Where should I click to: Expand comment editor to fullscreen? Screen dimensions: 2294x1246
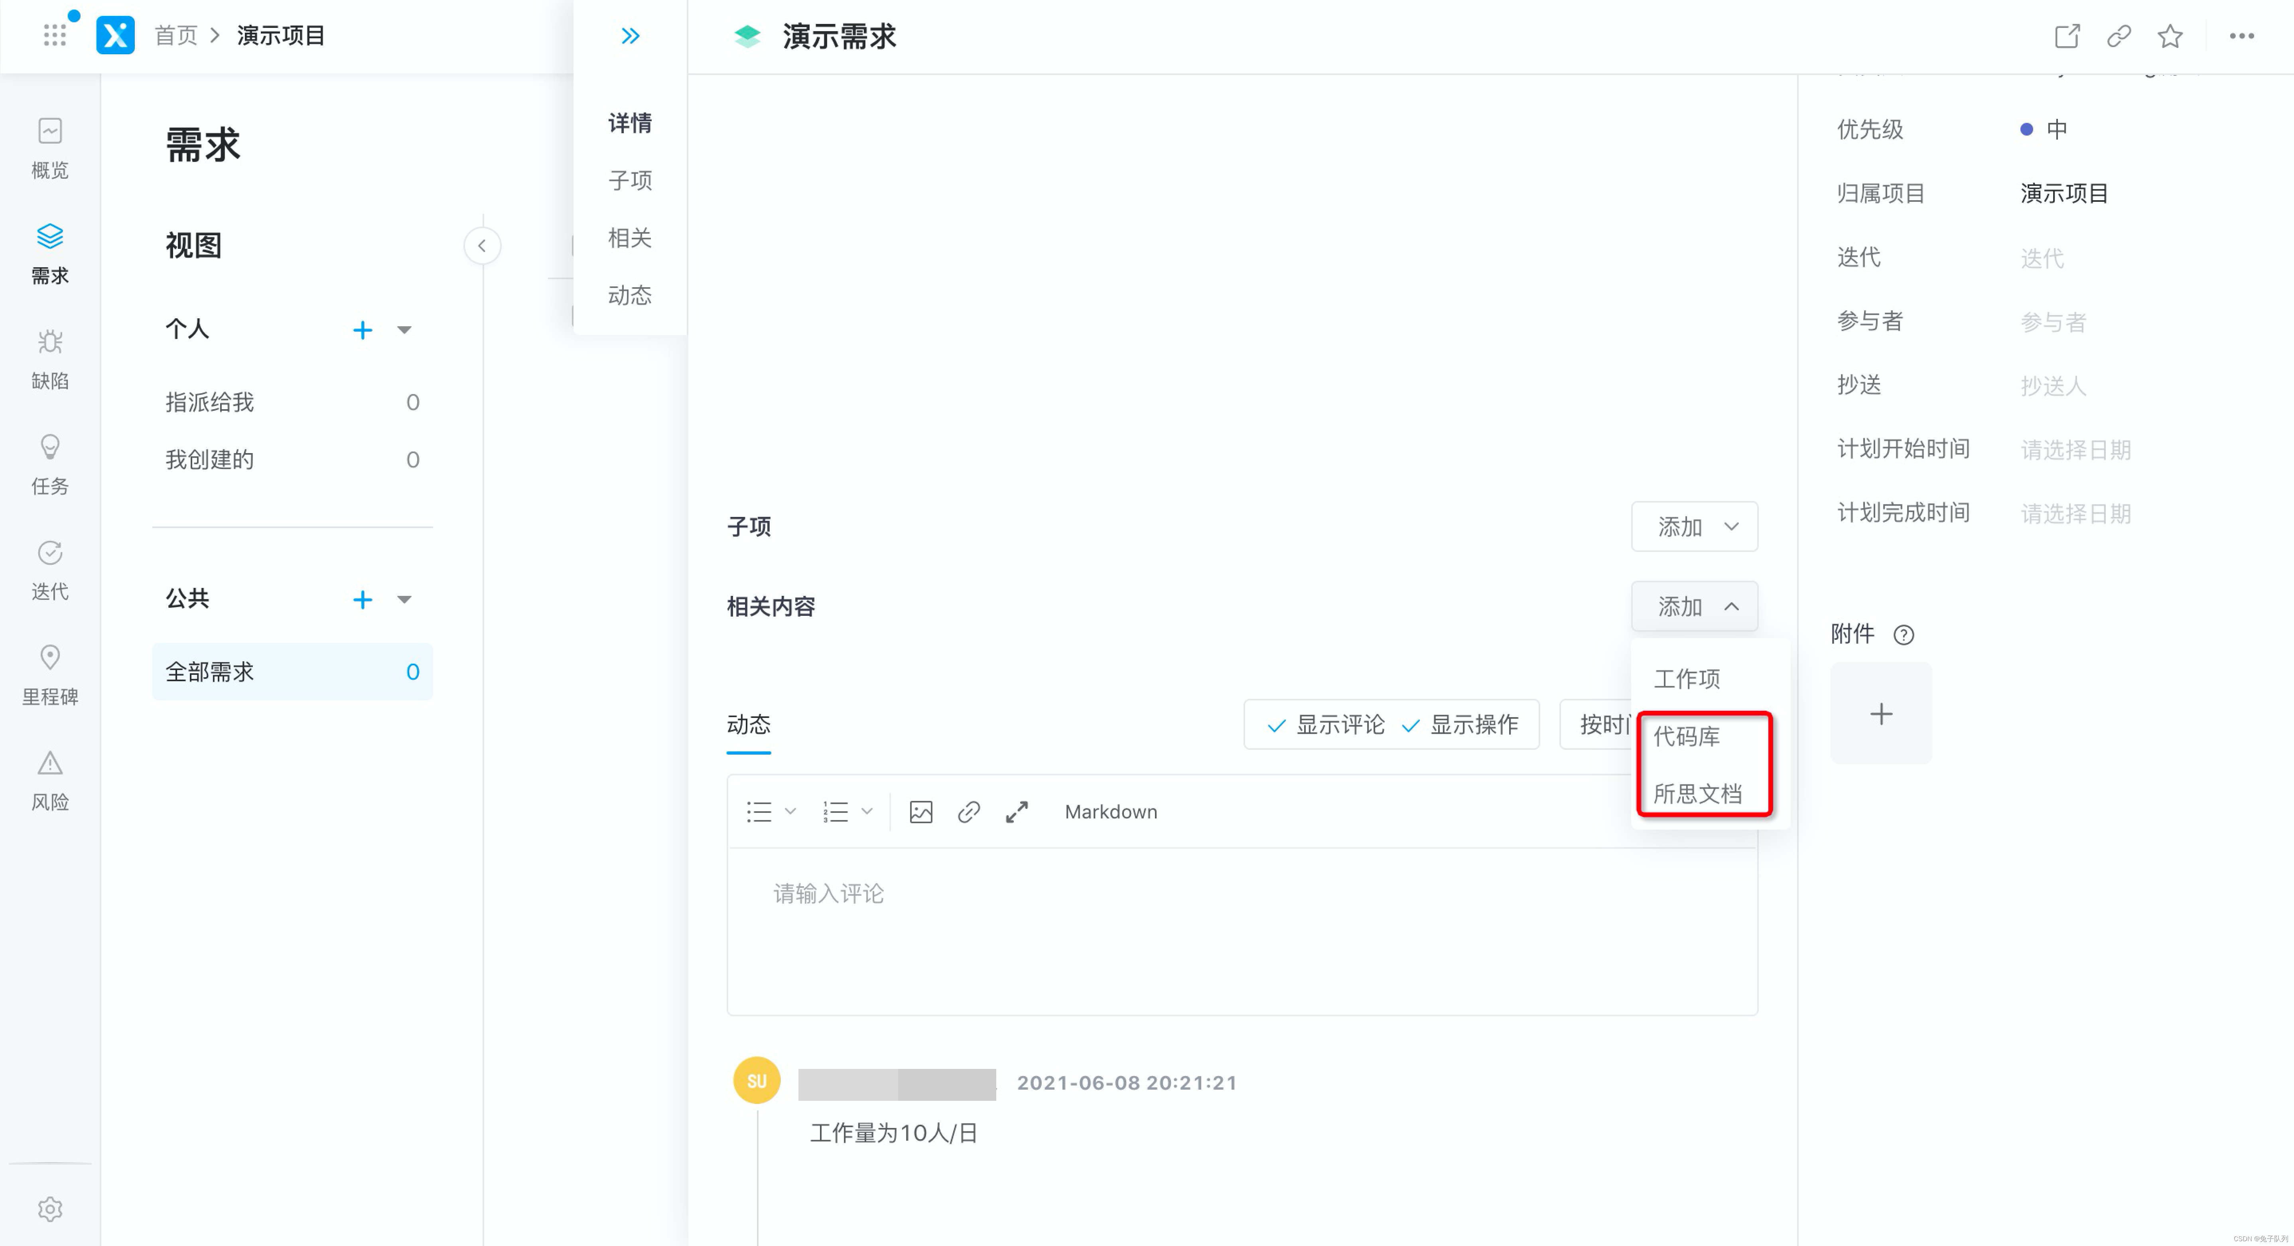click(x=1016, y=811)
